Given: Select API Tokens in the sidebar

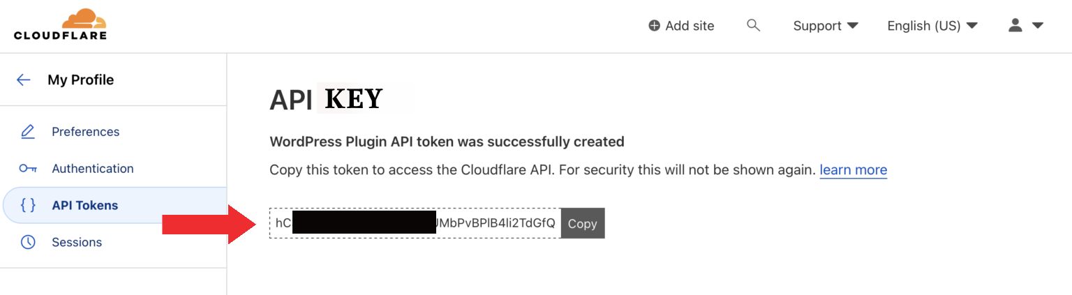Looking at the screenshot, I should point(84,206).
